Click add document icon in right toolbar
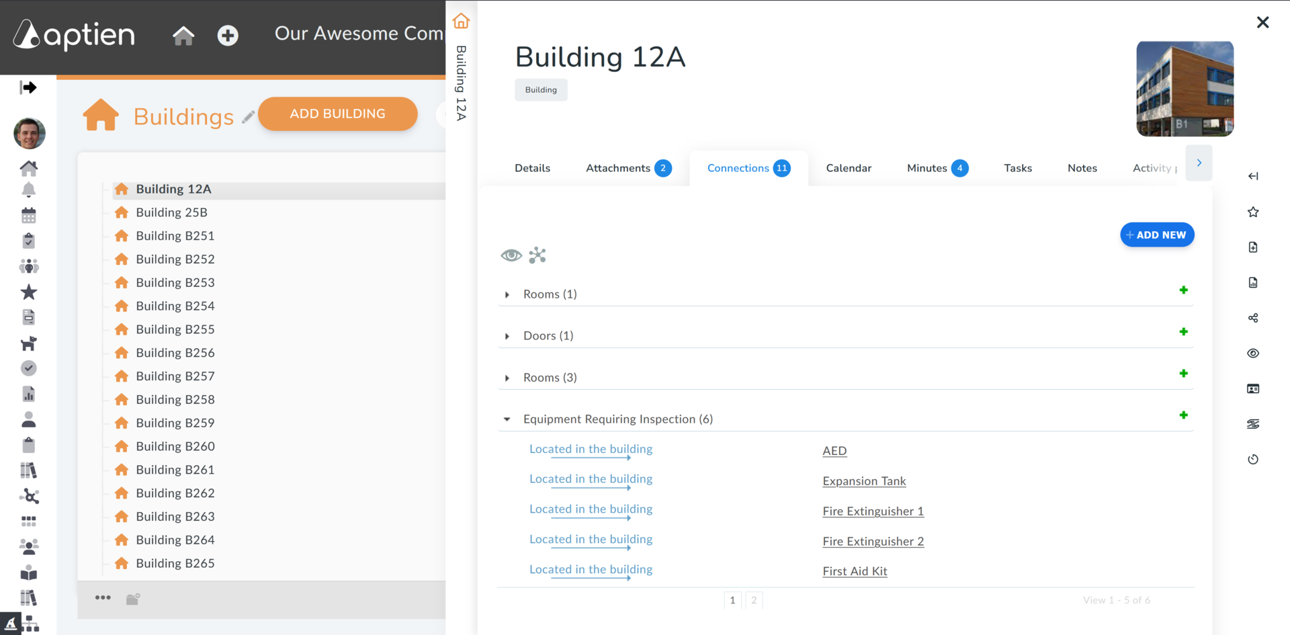1290x635 pixels. [1253, 247]
